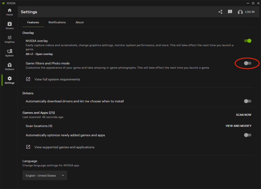
Task: Open the Redeem gift section
Action: 9,67
